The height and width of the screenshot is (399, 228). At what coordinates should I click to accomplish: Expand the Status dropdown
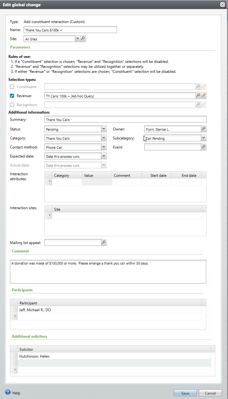click(x=104, y=129)
